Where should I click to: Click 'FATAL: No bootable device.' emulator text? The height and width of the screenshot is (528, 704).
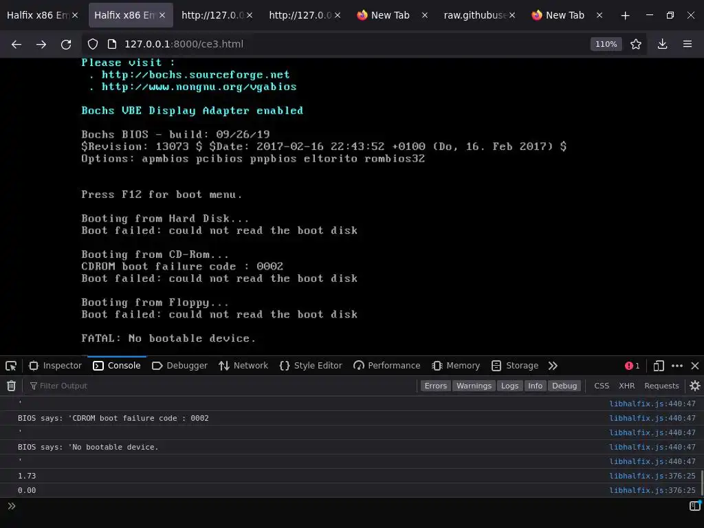[168, 338]
